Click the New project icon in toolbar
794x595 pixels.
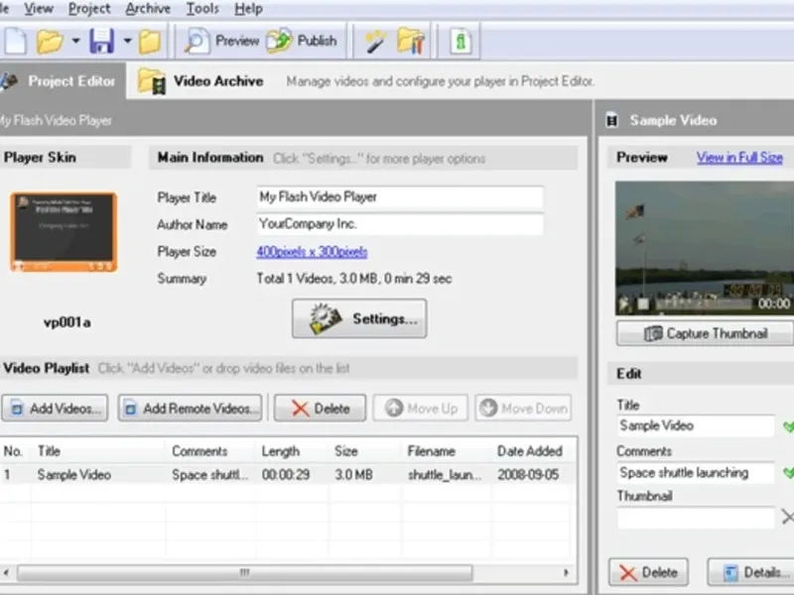click(15, 41)
